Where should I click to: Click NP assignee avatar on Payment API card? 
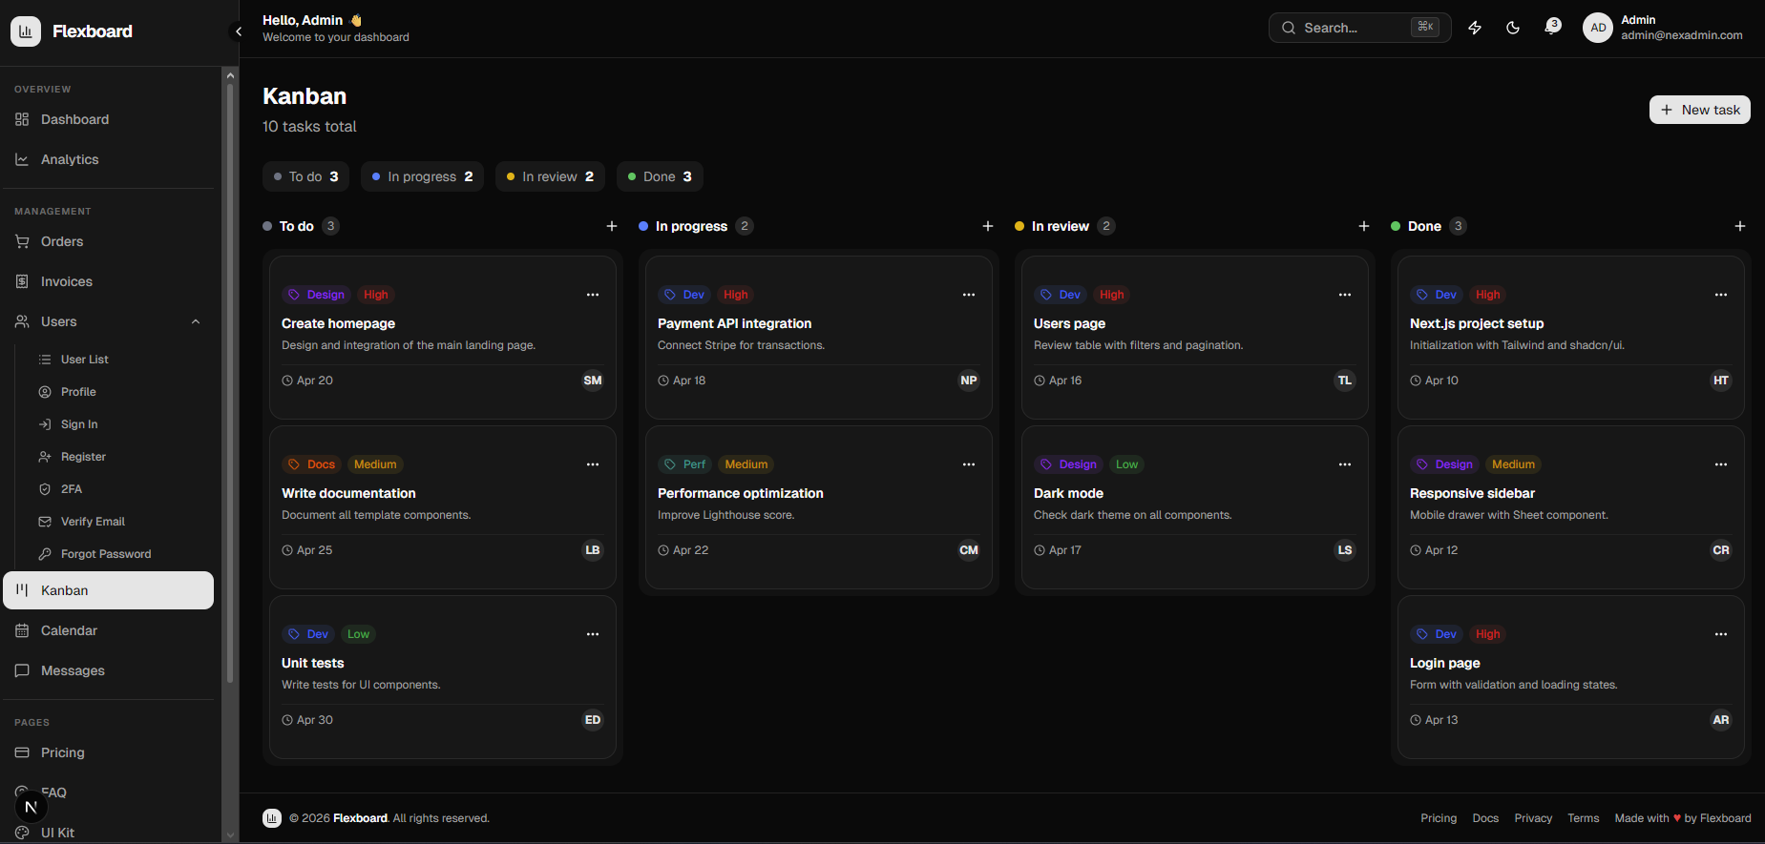(969, 381)
